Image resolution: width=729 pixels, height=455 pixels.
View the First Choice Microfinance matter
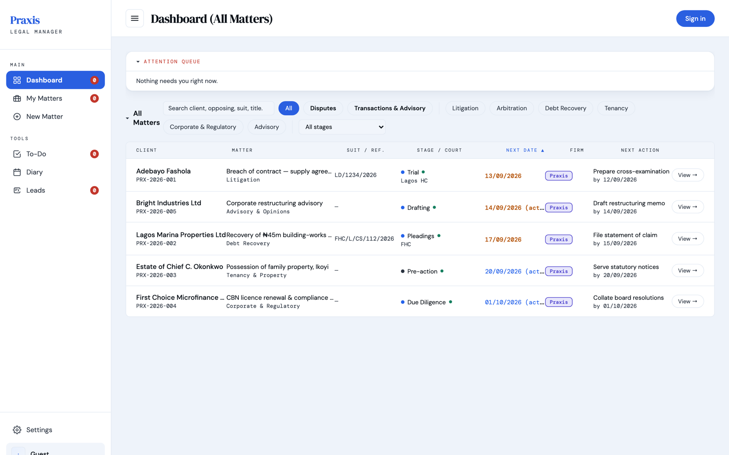tap(688, 302)
